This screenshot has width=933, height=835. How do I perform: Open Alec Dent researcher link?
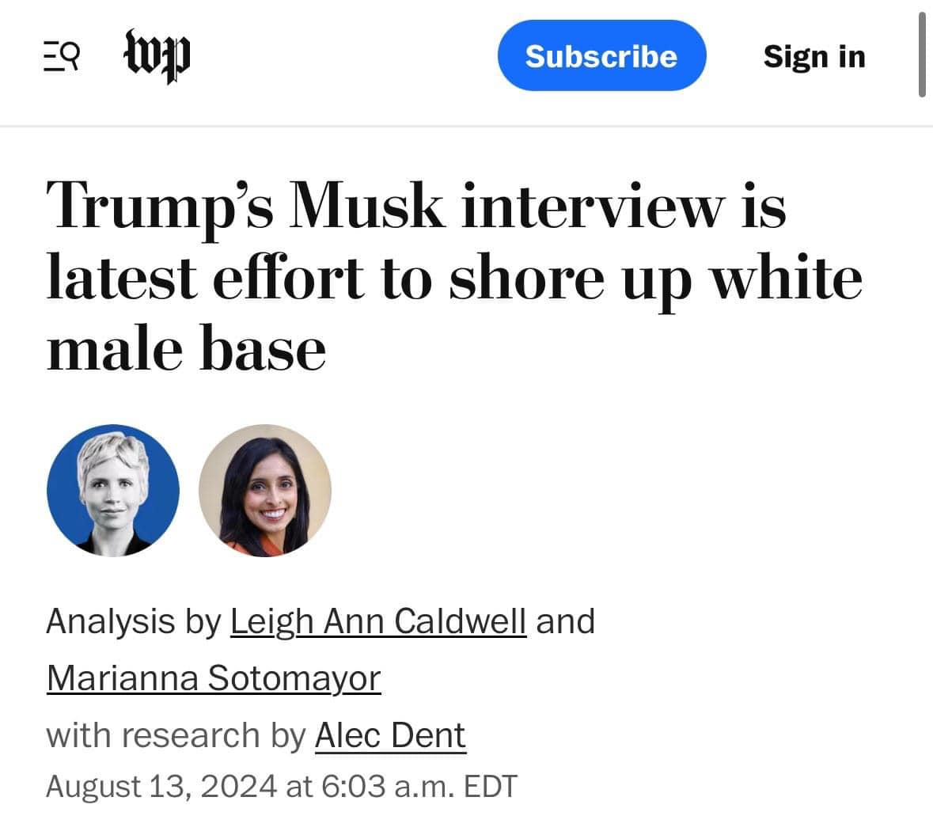[x=390, y=735]
